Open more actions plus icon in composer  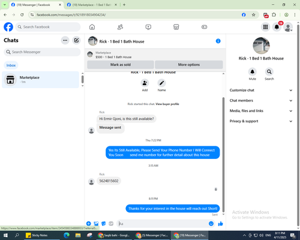(89, 224)
